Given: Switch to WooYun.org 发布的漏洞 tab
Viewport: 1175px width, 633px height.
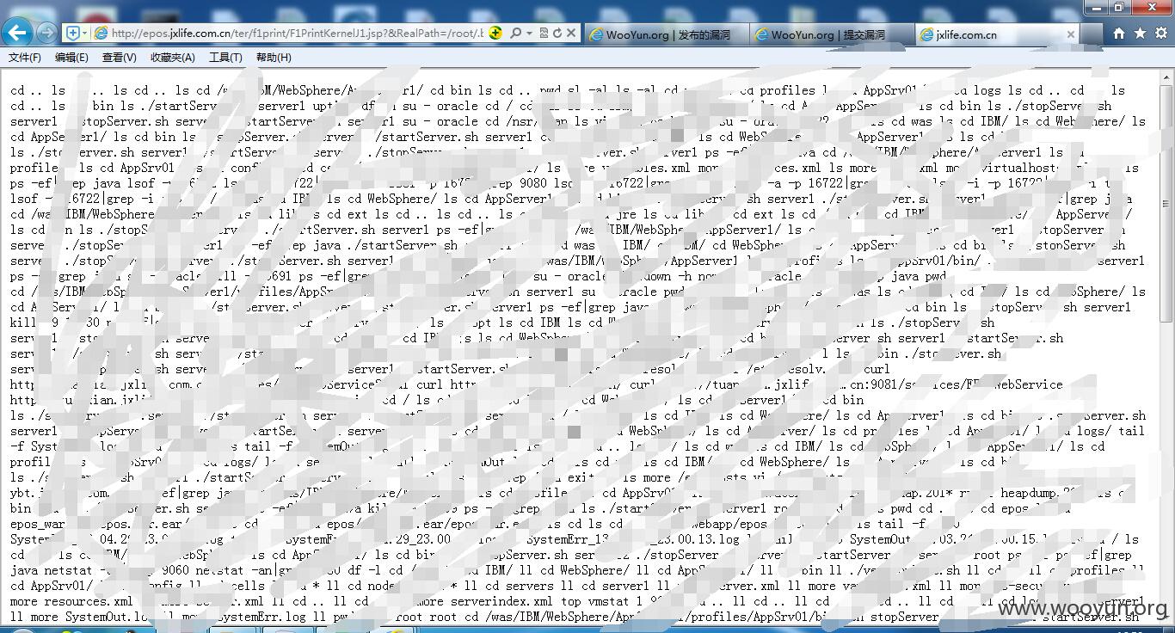Looking at the screenshot, I should pyautogui.click(x=666, y=34).
